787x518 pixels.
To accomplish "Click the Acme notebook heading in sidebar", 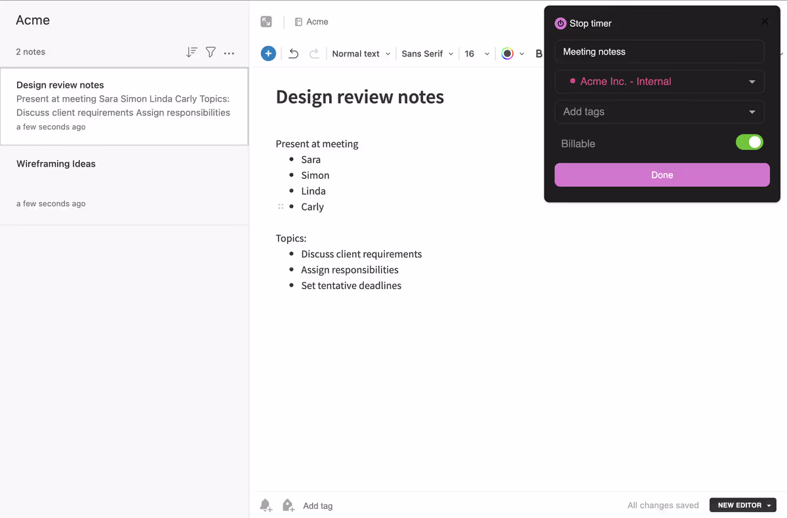I will 33,20.
